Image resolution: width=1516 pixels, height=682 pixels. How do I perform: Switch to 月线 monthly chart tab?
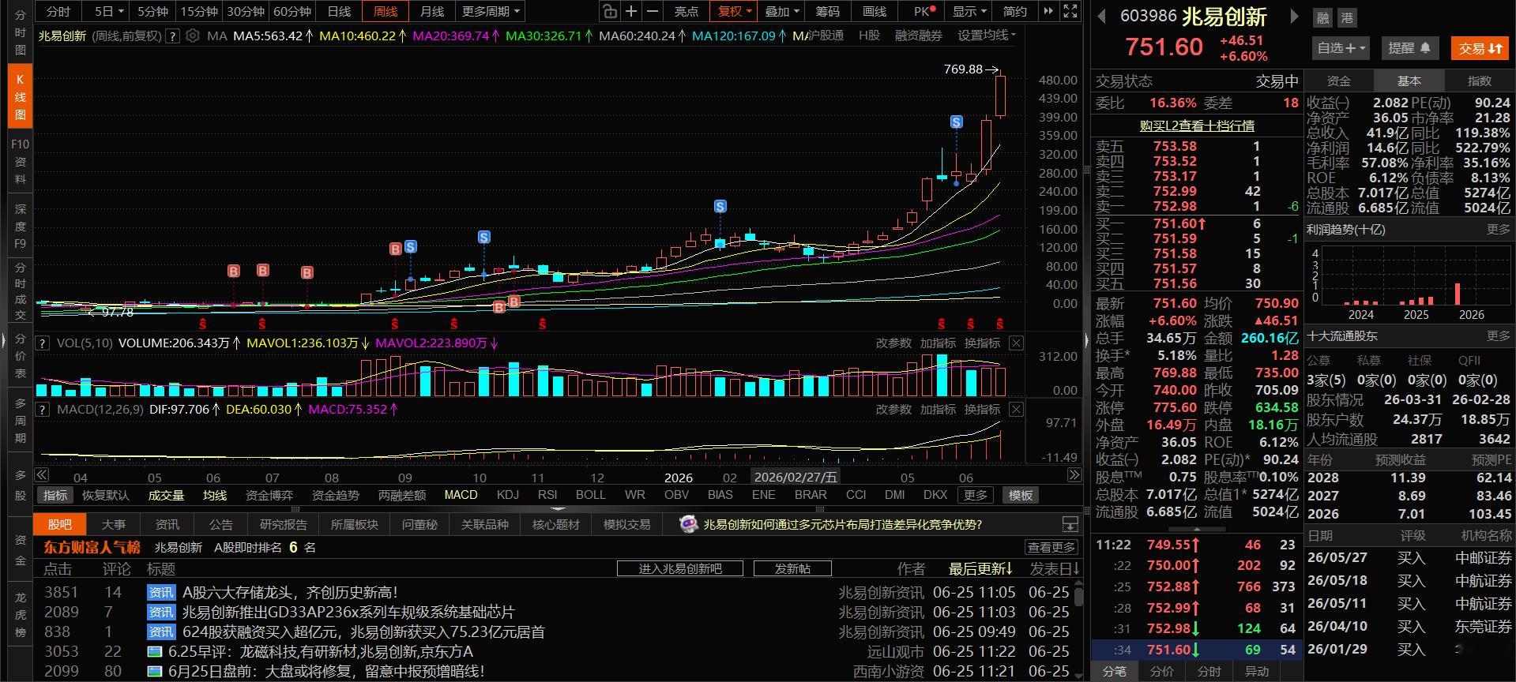point(431,11)
